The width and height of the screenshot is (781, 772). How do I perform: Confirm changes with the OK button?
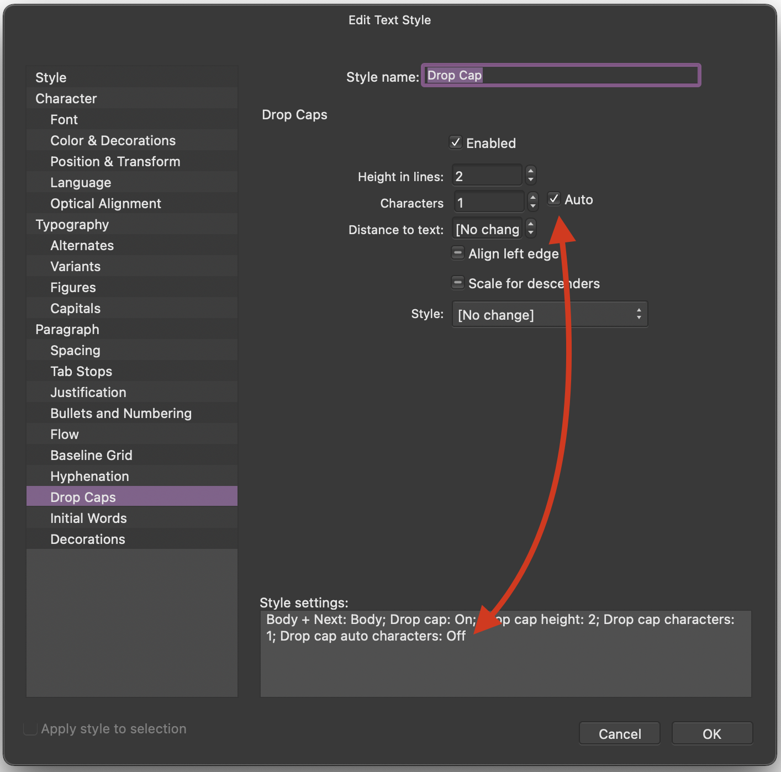(x=711, y=733)
